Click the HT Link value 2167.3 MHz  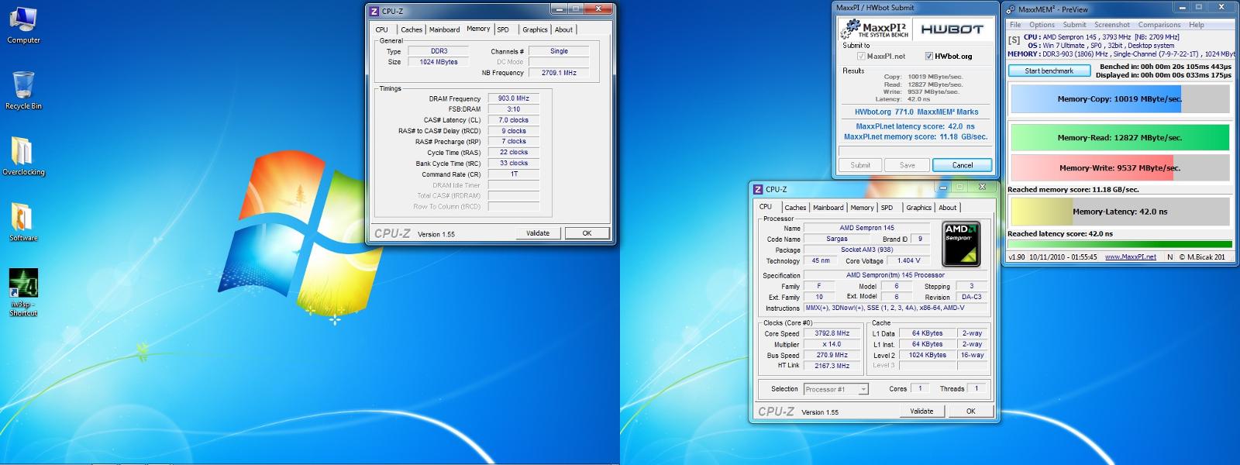click(x=832, y=366)
